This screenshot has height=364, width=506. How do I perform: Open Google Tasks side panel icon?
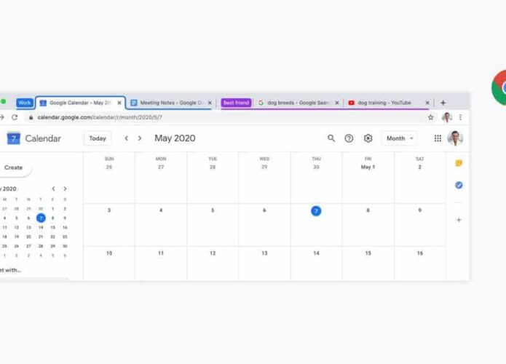point(459,185)
